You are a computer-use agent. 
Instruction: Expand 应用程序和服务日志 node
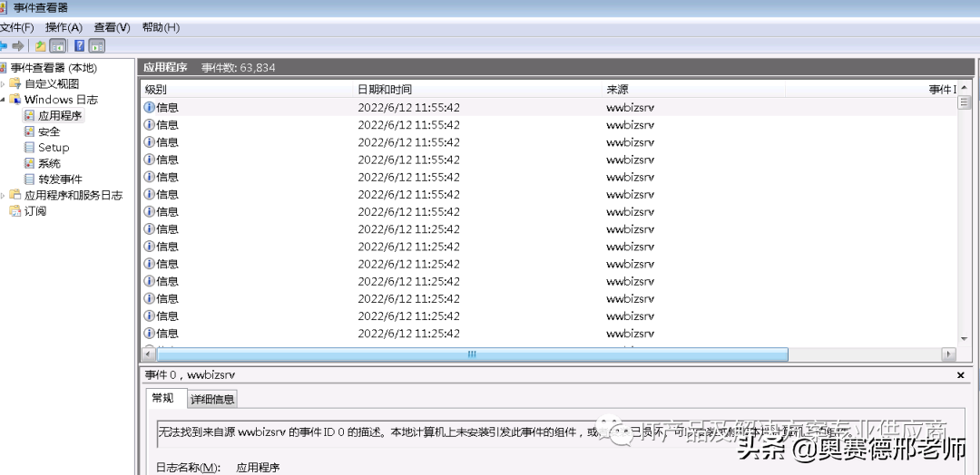[3, 195]
